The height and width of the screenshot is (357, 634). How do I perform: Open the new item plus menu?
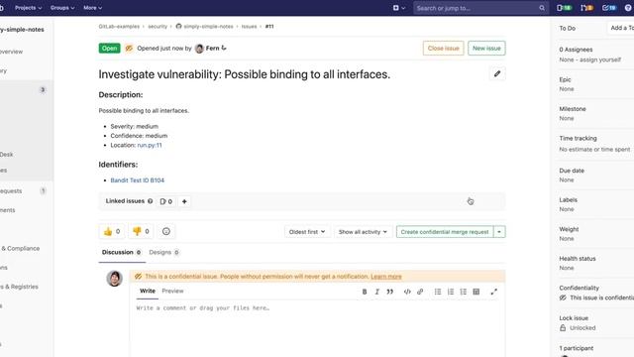pos(398,8)
